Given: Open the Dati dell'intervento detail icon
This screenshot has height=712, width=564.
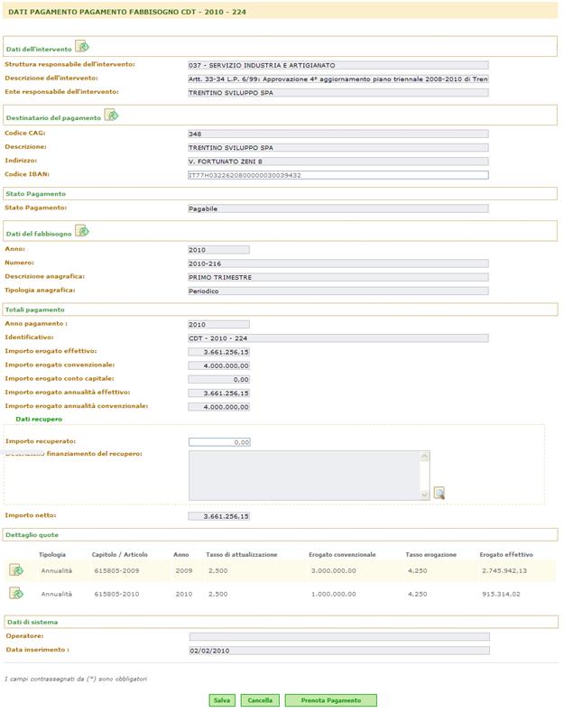Looking at the screenshot, I should click(x=82, y=46).
